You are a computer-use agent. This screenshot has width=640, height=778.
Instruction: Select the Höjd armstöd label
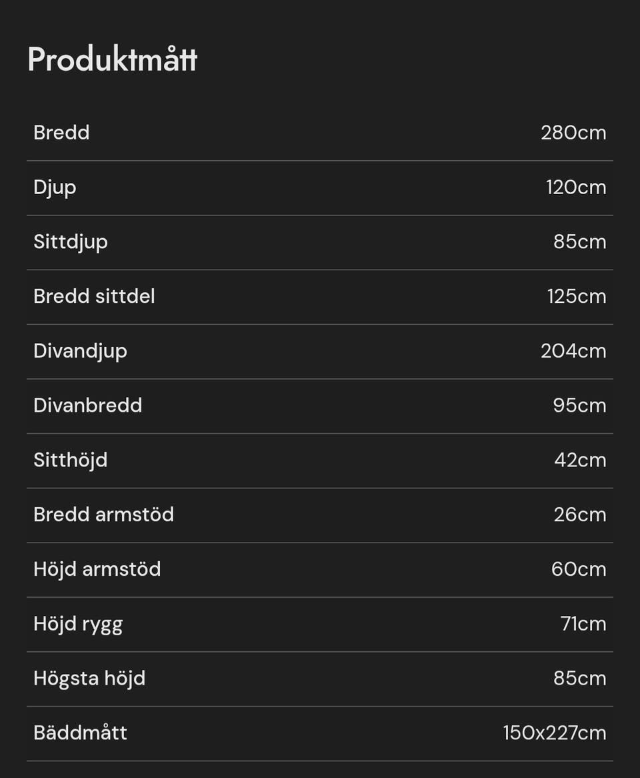coord(97,569)
